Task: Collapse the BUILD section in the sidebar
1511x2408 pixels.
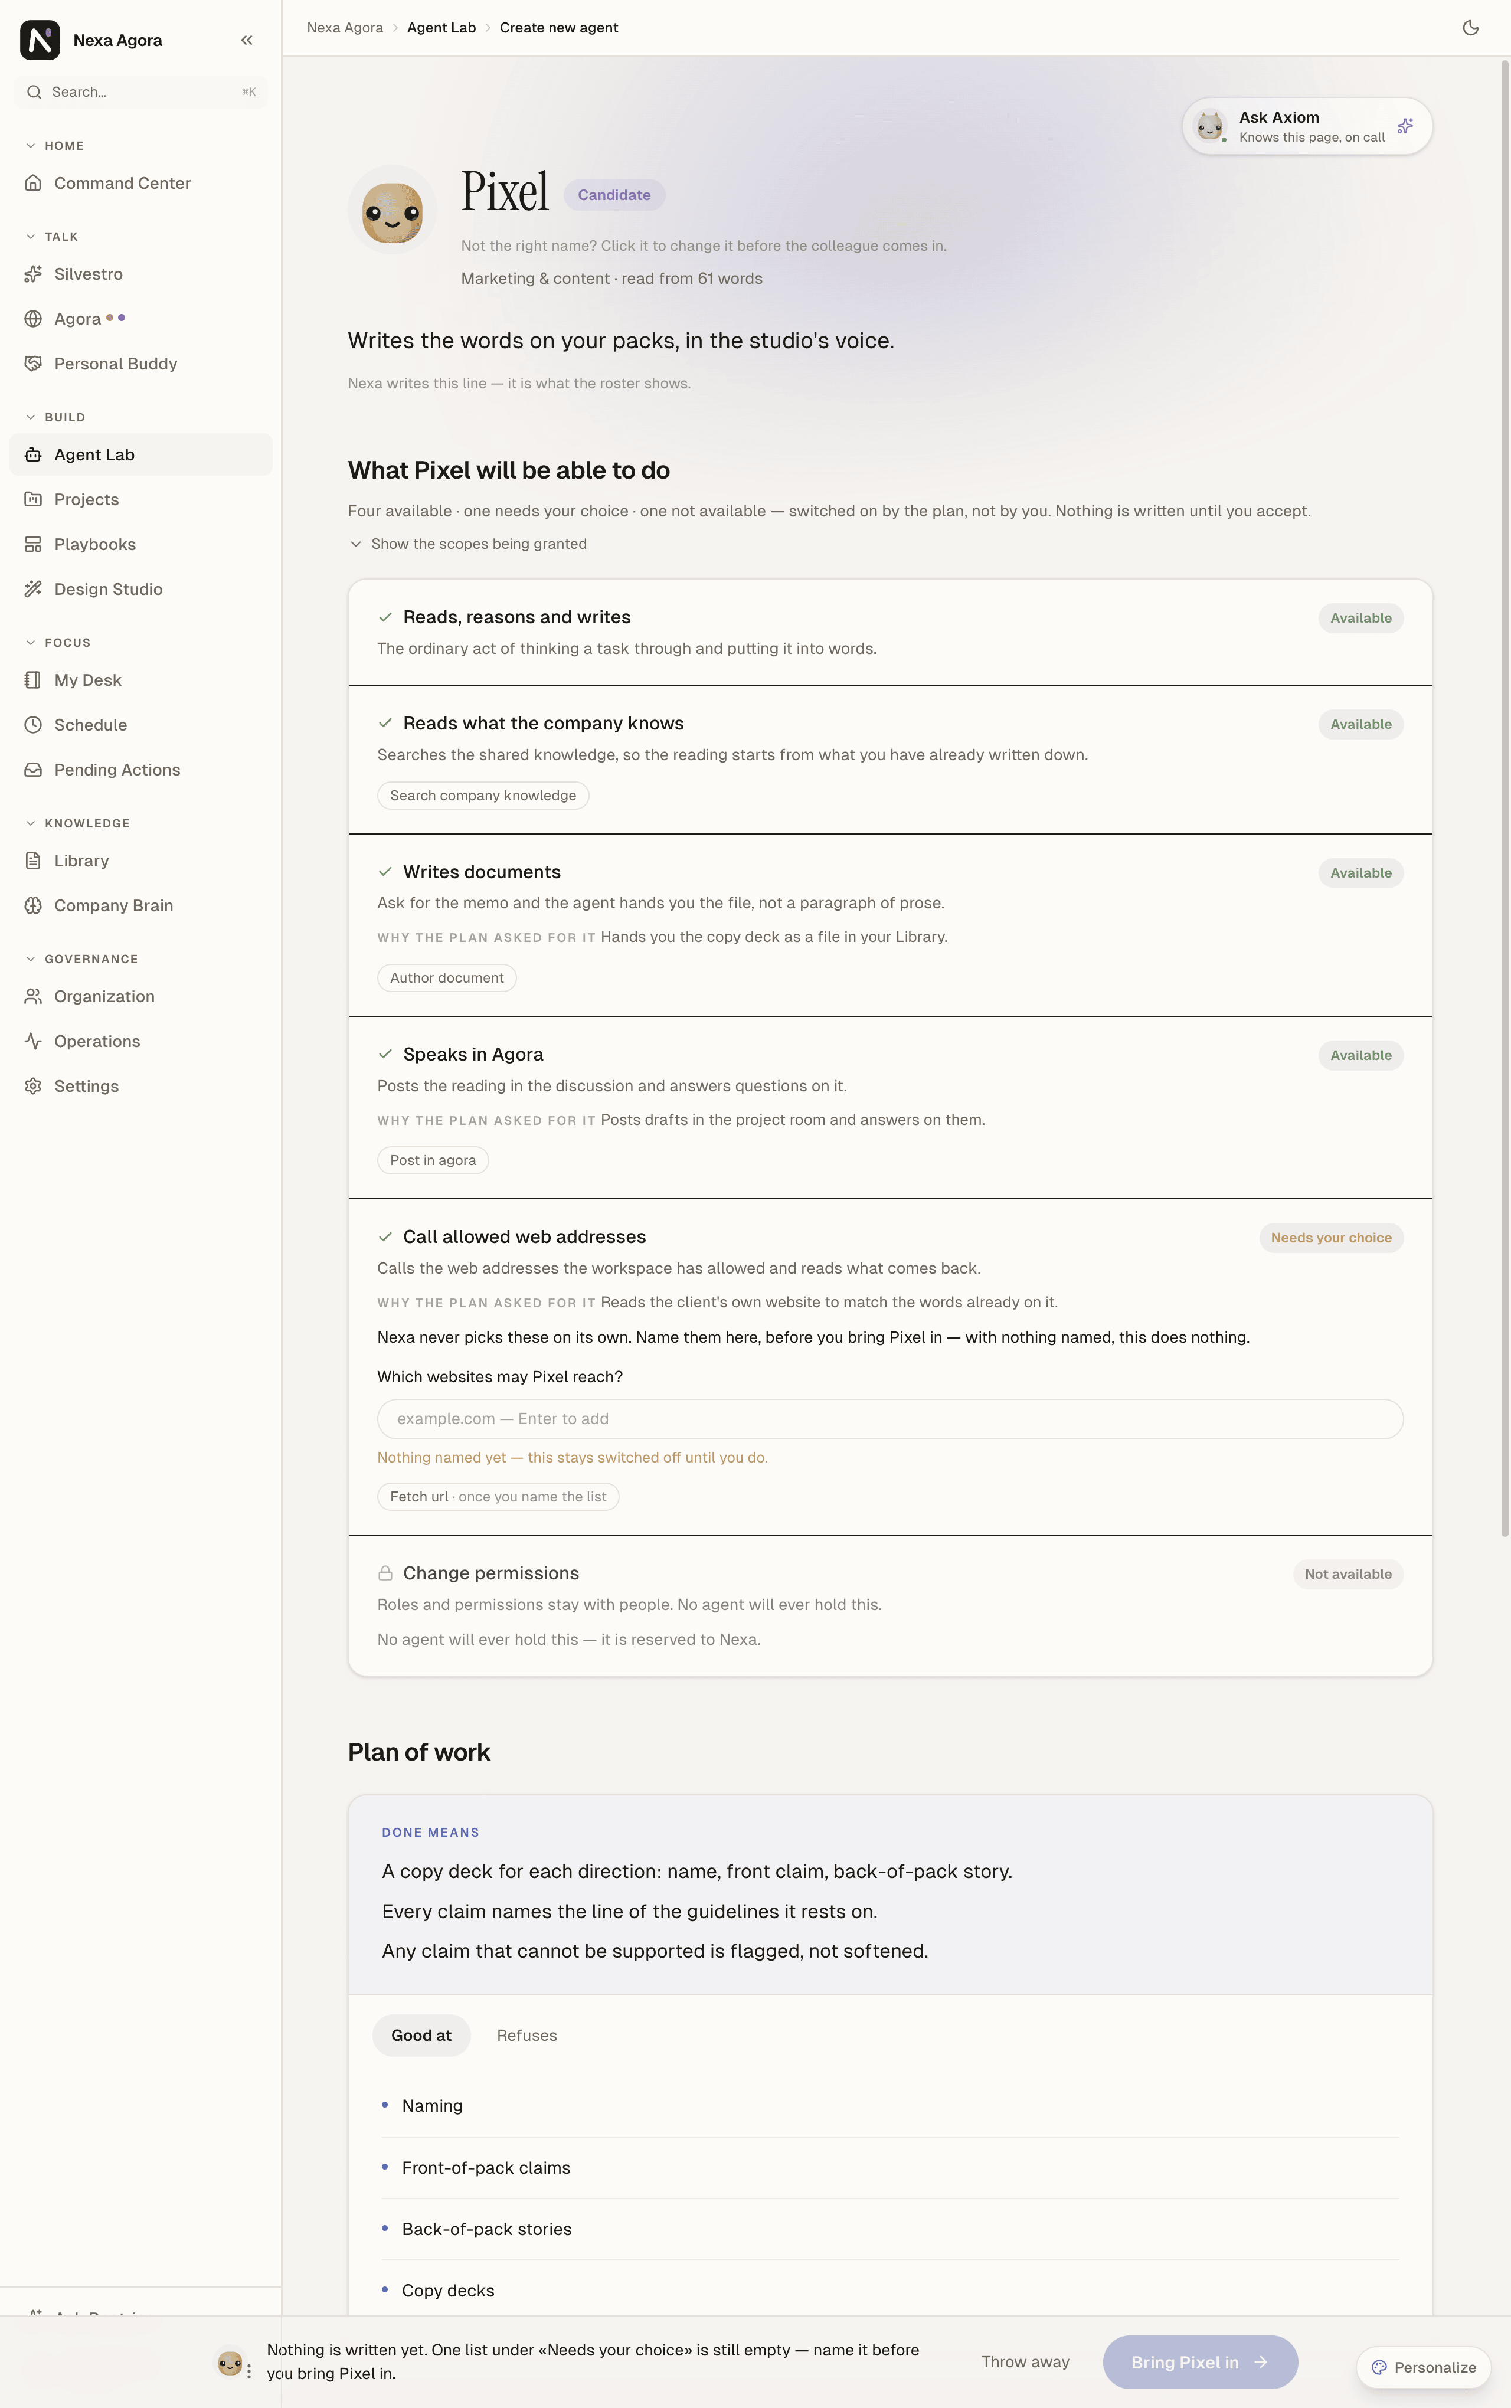Action: (55, 418)
